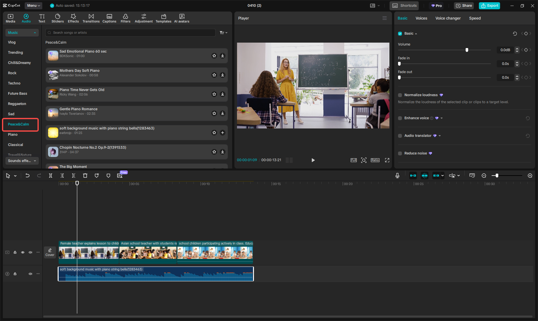
Task: Open the Menu dropdown
Action: 33,5
